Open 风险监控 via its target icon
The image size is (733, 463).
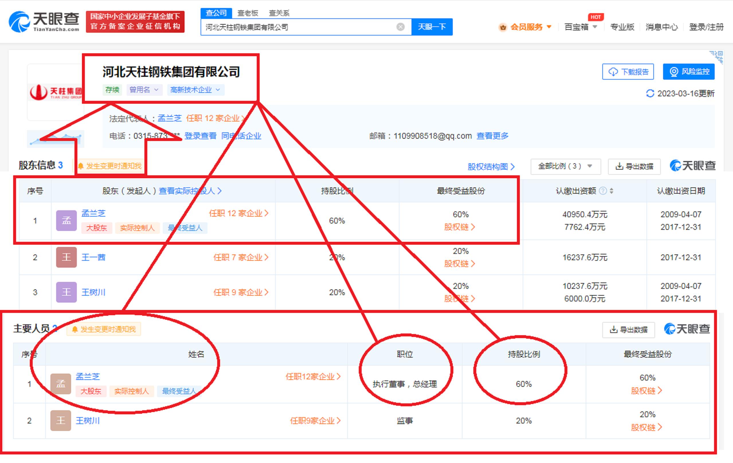point(674,72)
